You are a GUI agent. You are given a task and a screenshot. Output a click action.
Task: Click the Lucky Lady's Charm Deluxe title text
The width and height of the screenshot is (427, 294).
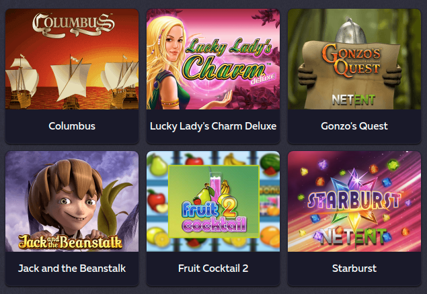pos(213,126)
